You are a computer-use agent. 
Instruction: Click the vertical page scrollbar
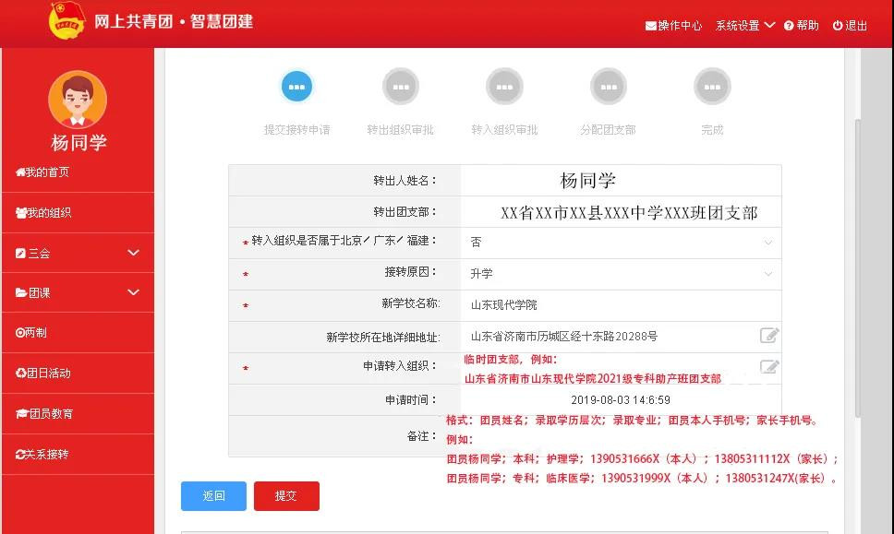click(x=857, y=267)
